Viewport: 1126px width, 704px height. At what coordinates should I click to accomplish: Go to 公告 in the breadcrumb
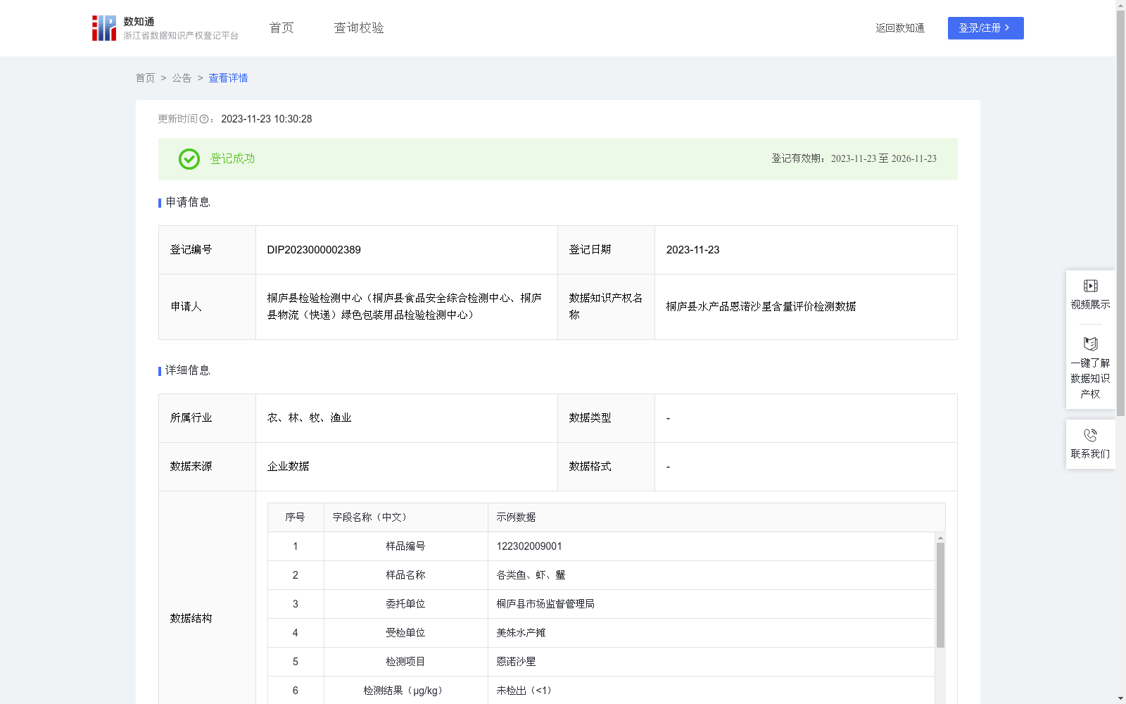(182, 78)
